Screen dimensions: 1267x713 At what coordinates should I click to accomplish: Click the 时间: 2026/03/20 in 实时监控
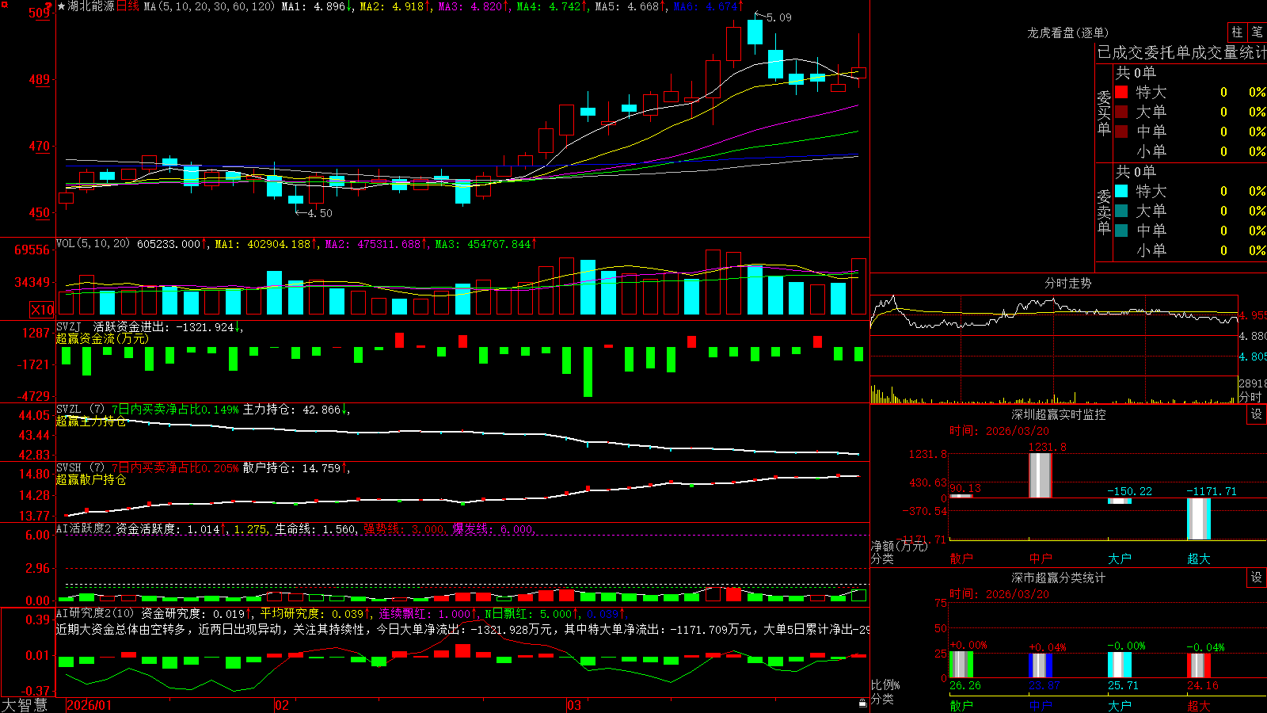tap(999, 431)
